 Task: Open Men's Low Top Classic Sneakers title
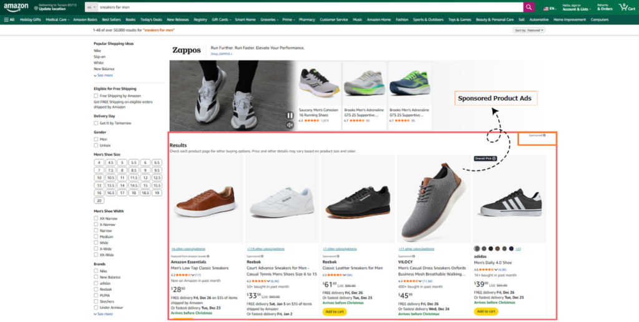pyautogui.click(x=200, y=268)
